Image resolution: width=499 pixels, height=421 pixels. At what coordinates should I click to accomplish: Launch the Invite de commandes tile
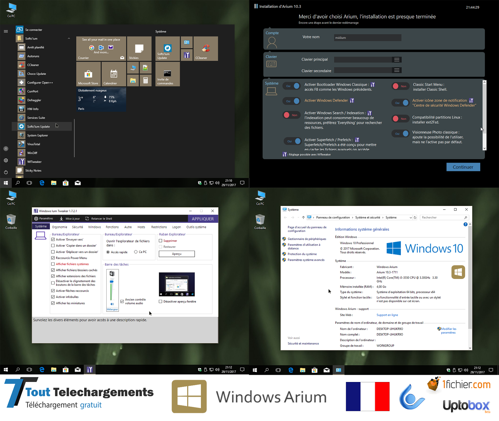coord(167,74)
